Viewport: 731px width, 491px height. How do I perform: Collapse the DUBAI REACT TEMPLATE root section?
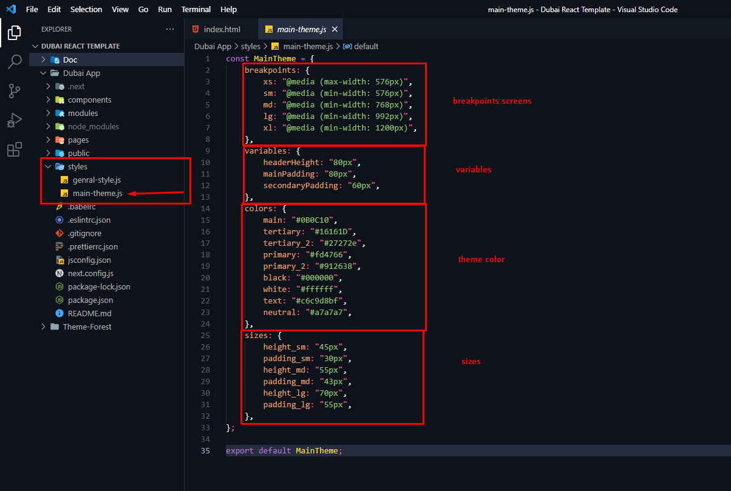click(x=35, y=46)
